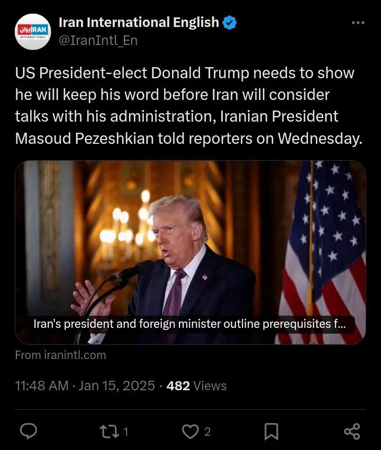Click the repost count number 1
This screenshot has width=381, height=450.
tap(125, 431)
